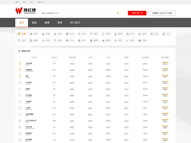Click the 总点赞数 column header
This screenshot has width=191, height=143.
click(x=145, y=57)
